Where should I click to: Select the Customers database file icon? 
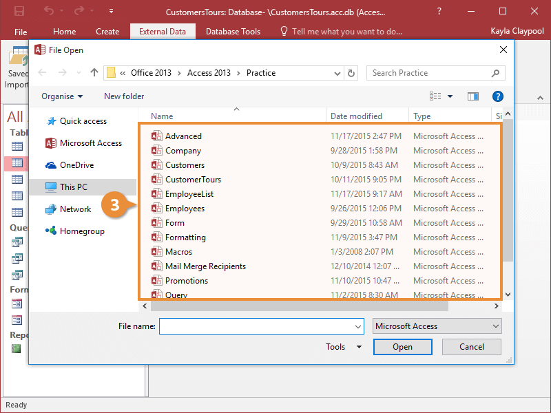tap(156, 165)
